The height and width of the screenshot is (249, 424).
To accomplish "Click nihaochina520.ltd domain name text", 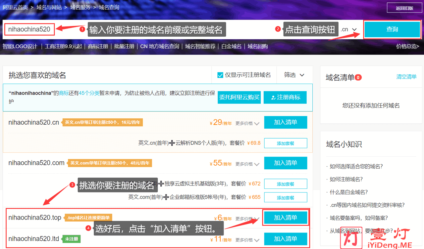I will pyautogui.click(x=34, y=239).
